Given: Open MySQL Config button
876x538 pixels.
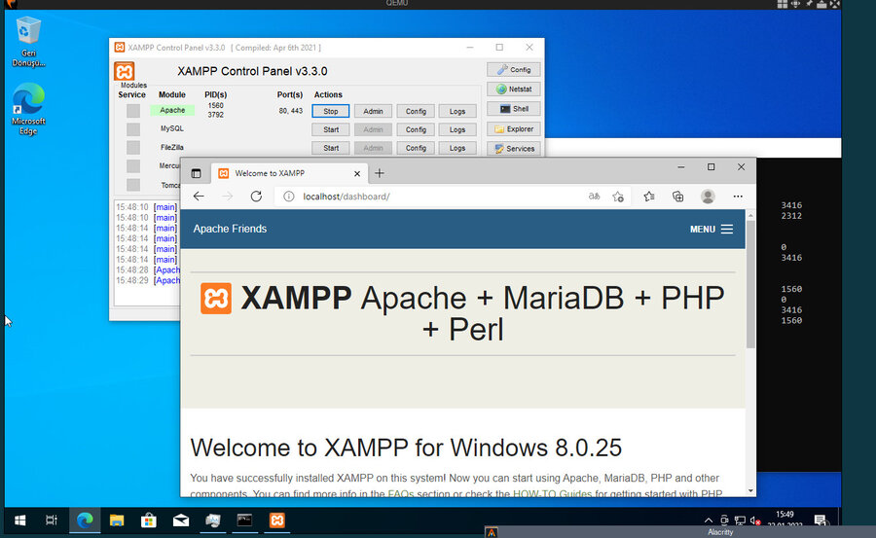Looking at the screenshot, I should (416, 129).
